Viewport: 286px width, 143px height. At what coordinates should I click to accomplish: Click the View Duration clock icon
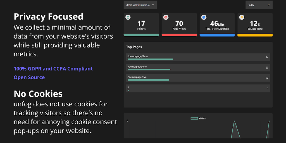point(204,17)
